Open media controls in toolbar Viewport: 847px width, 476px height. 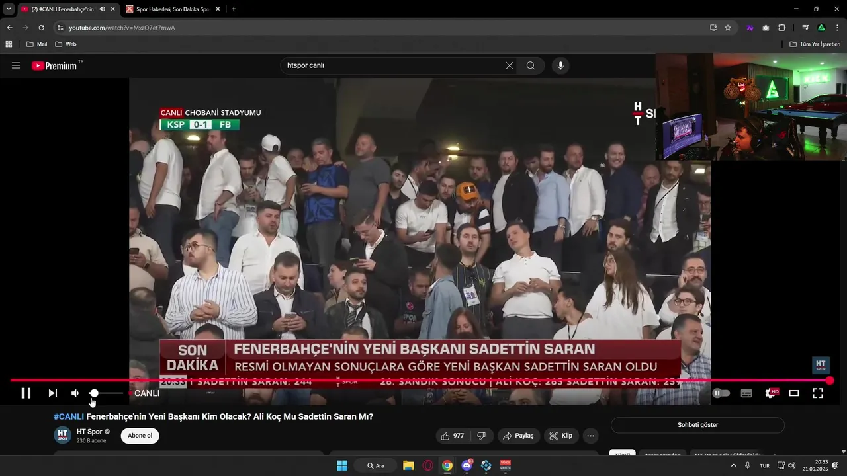(x=805, y=28)
